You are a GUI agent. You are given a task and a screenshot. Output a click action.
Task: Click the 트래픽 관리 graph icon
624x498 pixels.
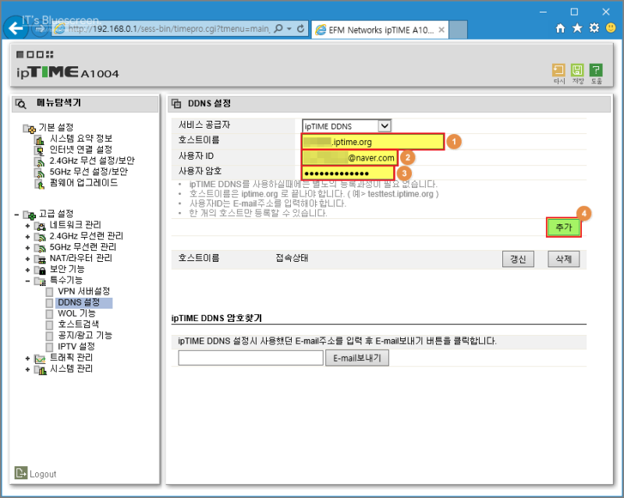click(41, 358)
